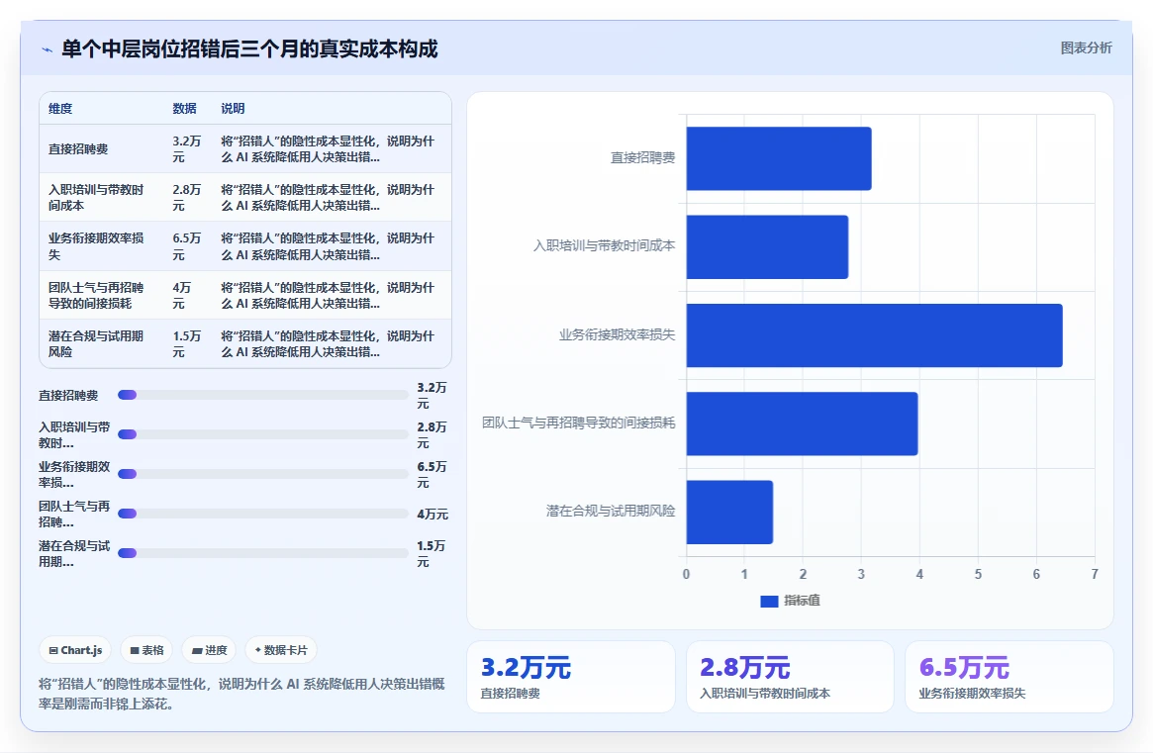Toggle the 指标值 legend color box
Image resolution: width=1153 pixels, height=753 pixels.
click(x=769, y=601)
